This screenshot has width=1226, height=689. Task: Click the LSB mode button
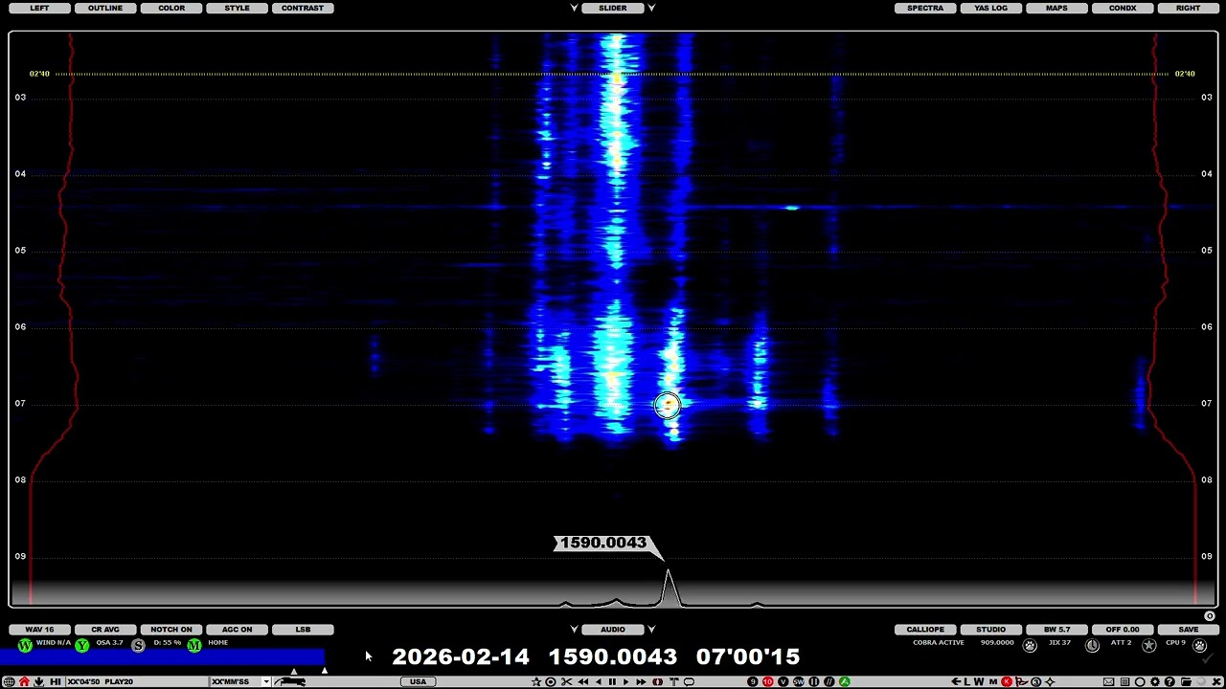(x=303, y=630)
